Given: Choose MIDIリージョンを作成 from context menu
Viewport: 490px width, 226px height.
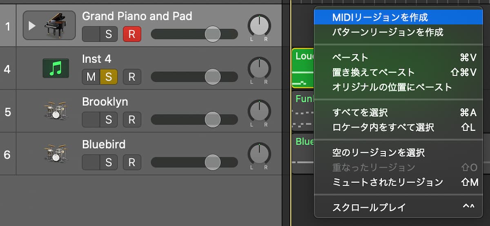Looking at the screenshot, I should [x=398, y=17].
